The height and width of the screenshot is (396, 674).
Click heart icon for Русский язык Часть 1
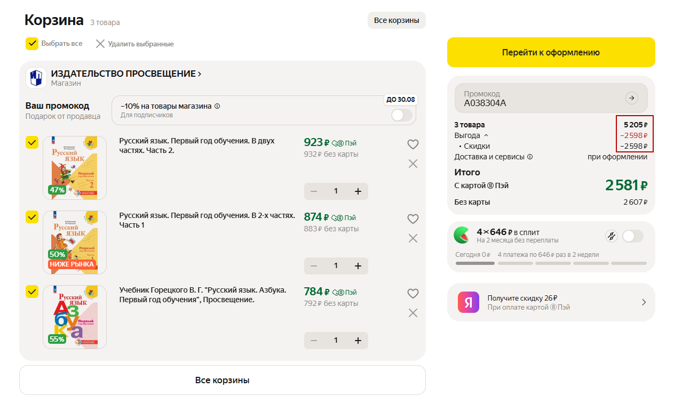(413, 219)
